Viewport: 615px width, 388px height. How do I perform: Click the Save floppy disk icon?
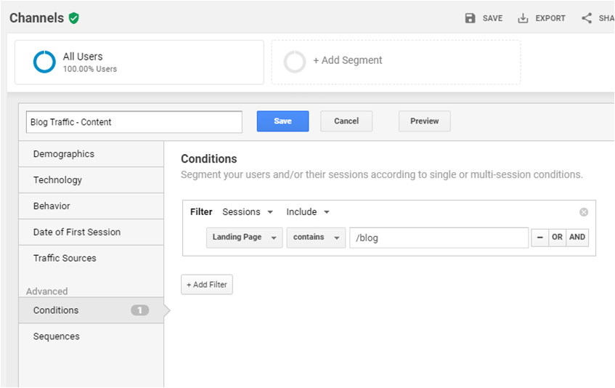(470, 18)
